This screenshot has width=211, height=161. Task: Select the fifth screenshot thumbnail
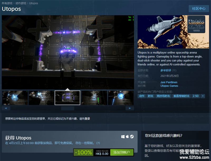point(121,98)
